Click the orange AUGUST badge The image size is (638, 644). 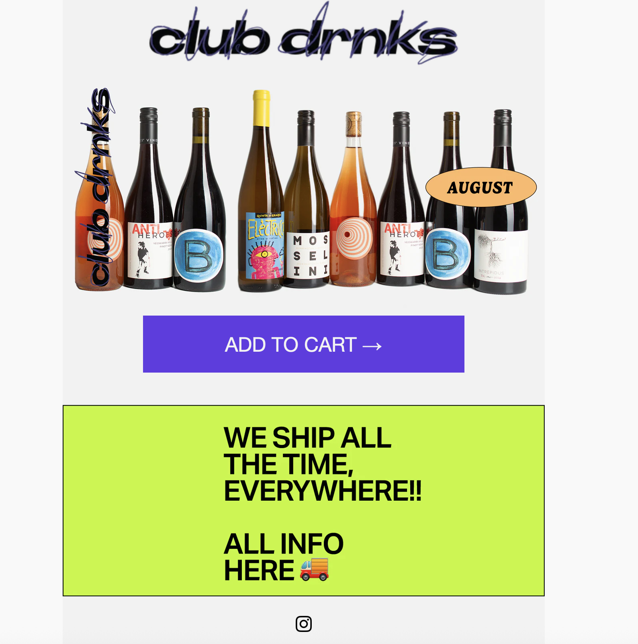pos(481,187)
